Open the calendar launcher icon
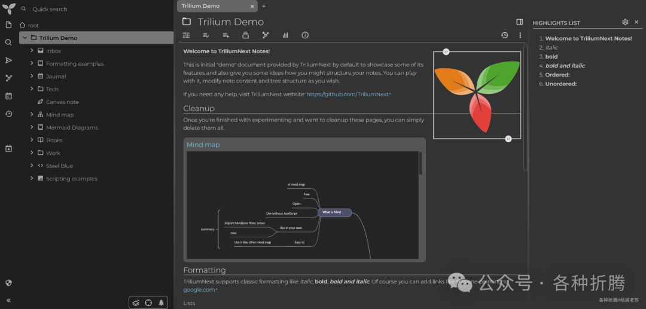The height and width of the screenshot is (309, 646). tap(8, 96)
